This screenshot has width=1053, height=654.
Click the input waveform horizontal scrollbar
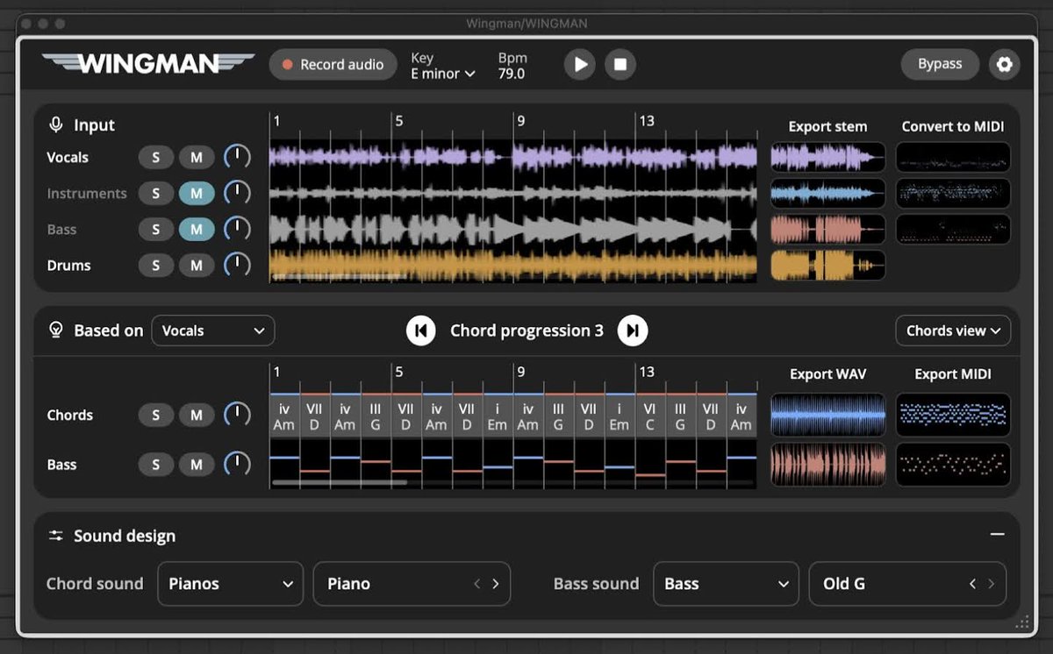click(340, 277)
